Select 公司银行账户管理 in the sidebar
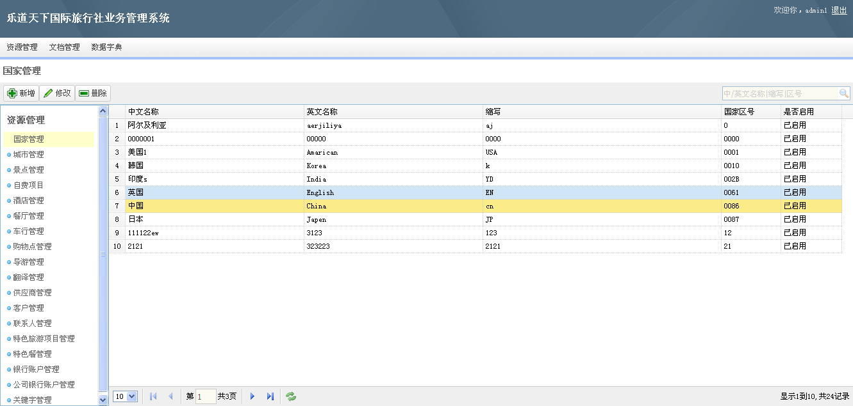 44,384
